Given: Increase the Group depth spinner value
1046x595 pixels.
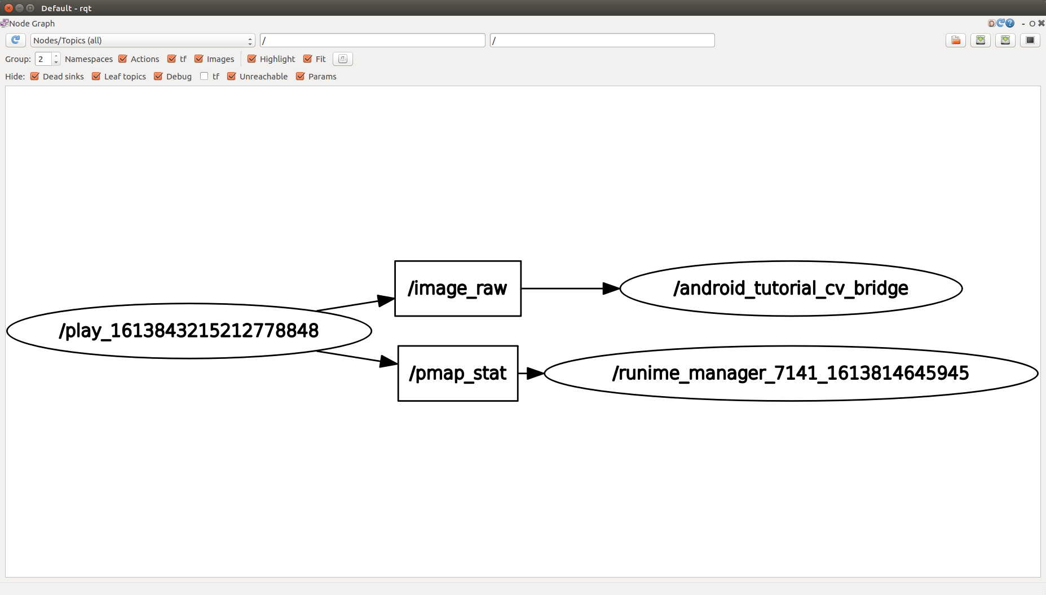Looking at the screenshot, I should coord(56,56).
